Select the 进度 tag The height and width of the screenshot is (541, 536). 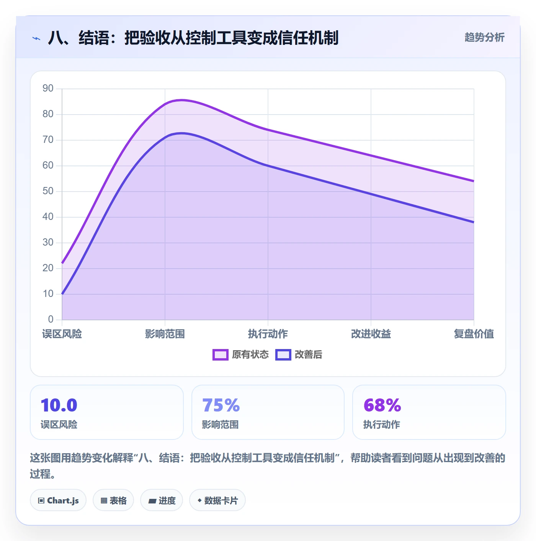(x=162, y=500)
